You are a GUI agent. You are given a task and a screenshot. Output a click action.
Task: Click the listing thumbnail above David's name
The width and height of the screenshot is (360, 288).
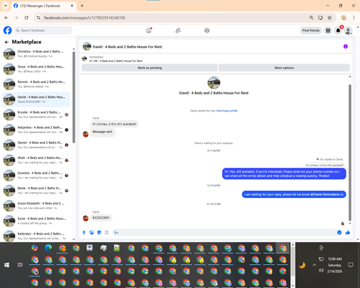[214, 83]
